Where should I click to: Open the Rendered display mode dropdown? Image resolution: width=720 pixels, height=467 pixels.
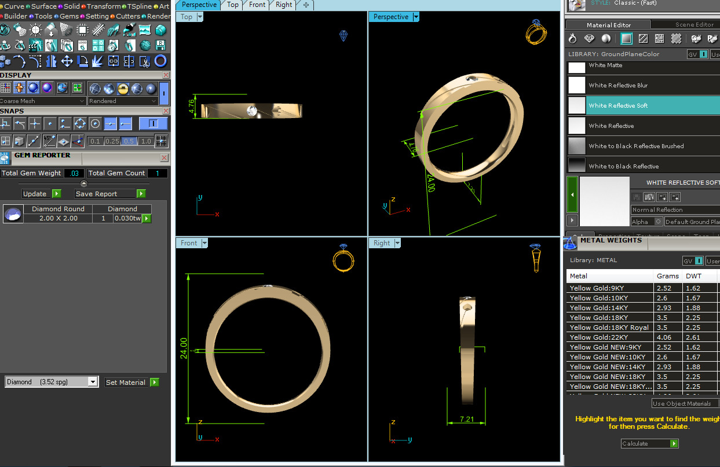coord(122,101)
